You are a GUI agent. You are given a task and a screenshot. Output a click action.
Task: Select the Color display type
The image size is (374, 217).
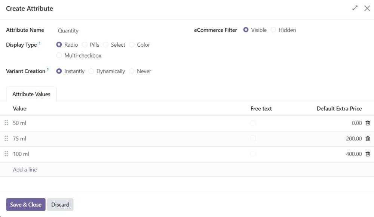pos(132,44)
